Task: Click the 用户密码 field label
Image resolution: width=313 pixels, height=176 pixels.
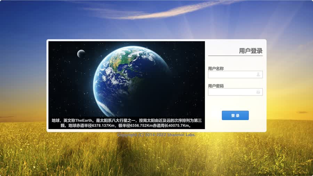Action: [x=216, y=86]
